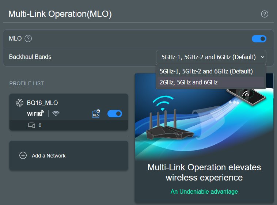This screenshot has width=277, height=205.
Task: Turn off the BQ16_MLO profile toggle
Action: point(114,114)
